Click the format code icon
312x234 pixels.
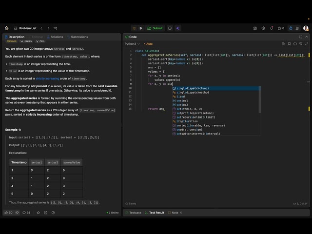(283, 44)
